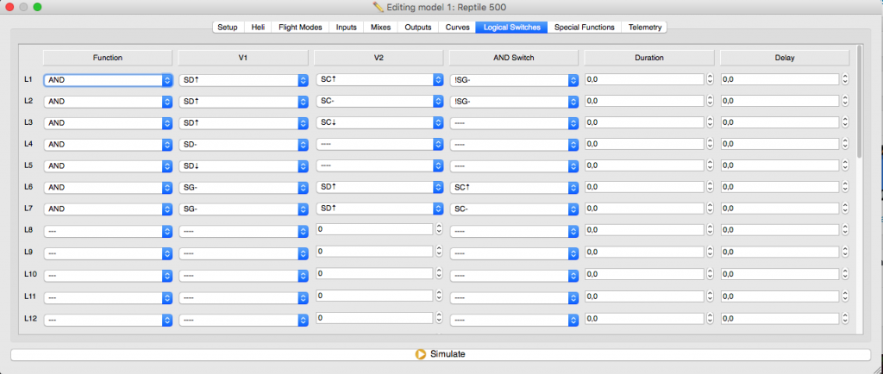Click the L9 V2 value input field
The height and width of the screenshot is (374, 883).
click(373, 252)
